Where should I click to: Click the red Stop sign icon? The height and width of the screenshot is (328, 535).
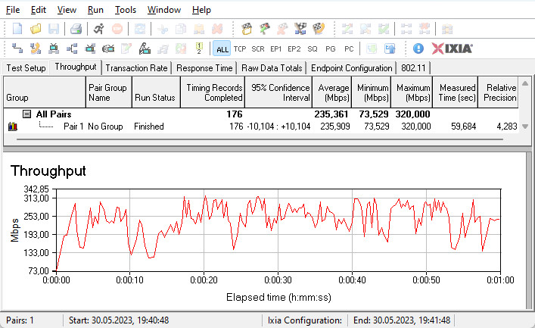pyautogui.click(x=117, y=29)
